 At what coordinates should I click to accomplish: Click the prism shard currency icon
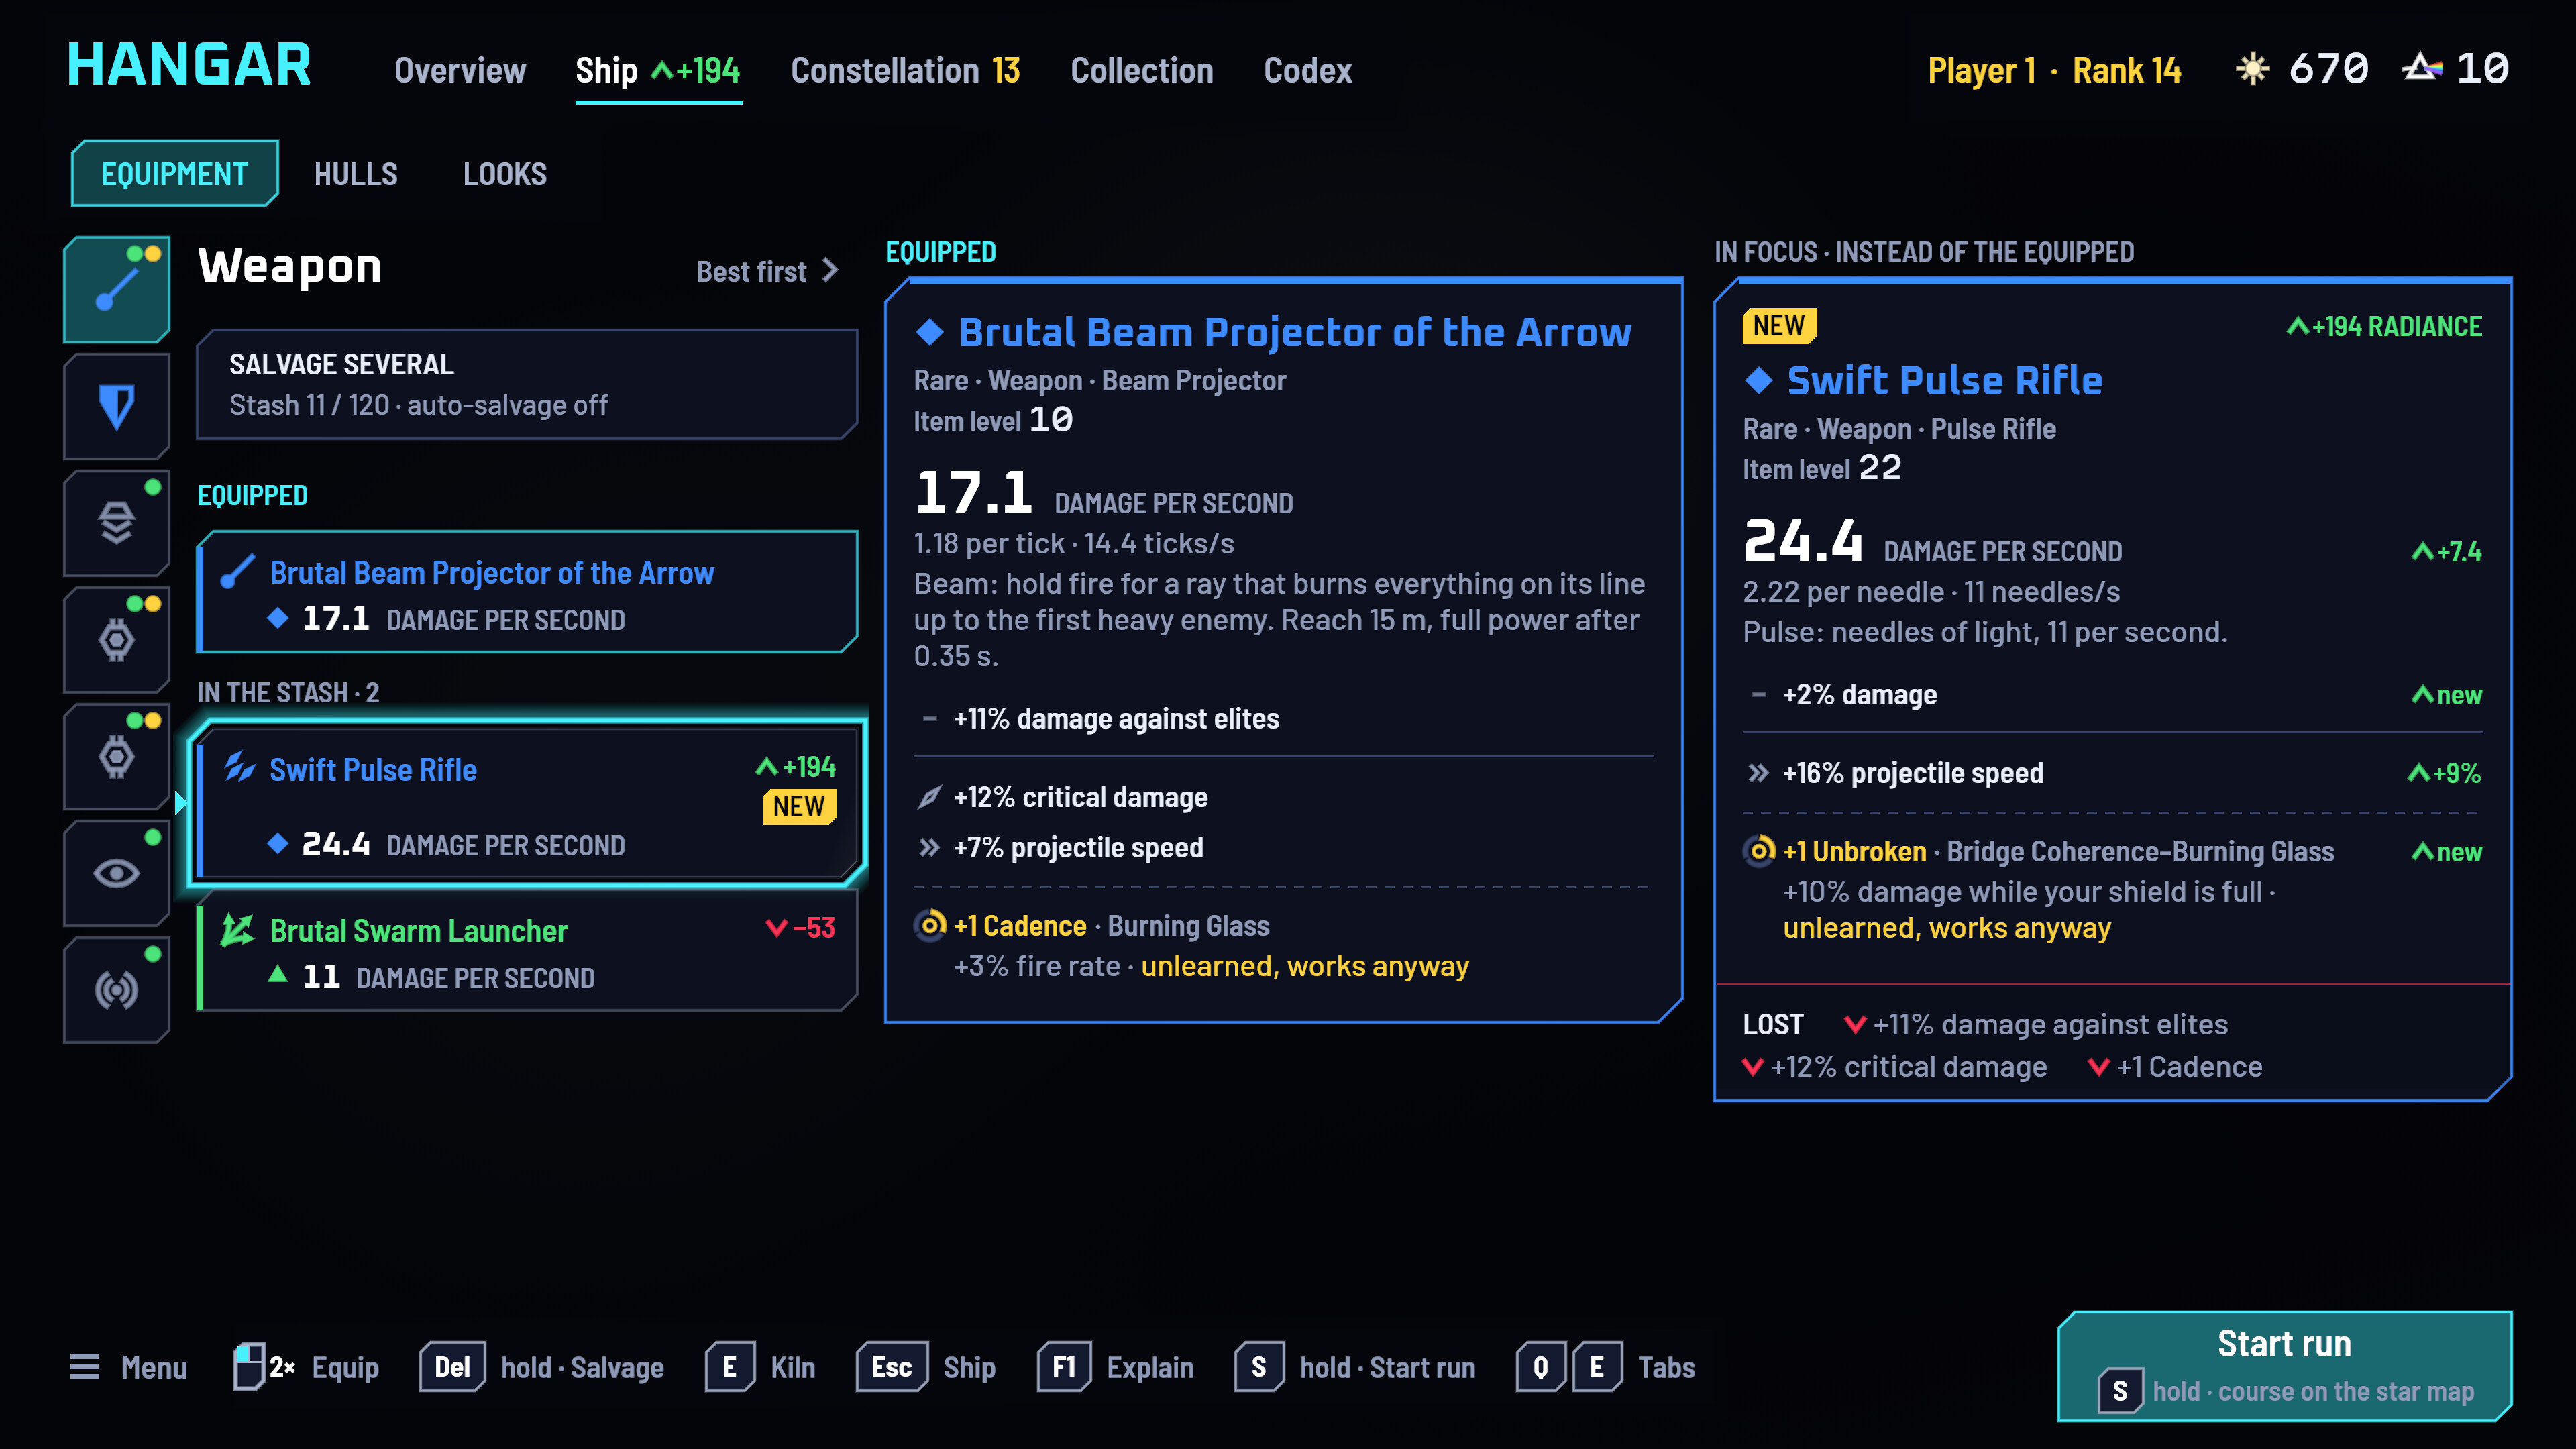click(2423, 68)
